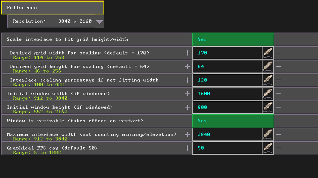This screenshot has width=318, height=178.
Task: Click the quill icon for initial window width
Action: (x=268, y=94)
